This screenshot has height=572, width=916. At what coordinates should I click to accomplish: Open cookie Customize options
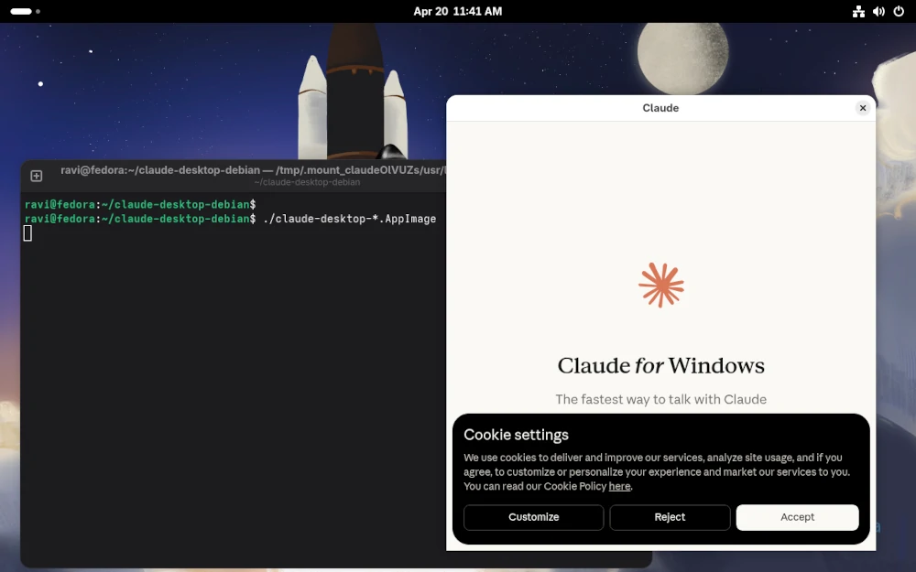533,517
